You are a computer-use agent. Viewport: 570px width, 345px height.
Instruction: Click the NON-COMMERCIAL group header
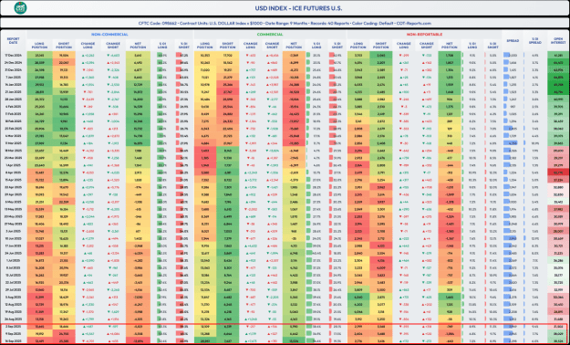pyautogui.click(x=109, y=34)
